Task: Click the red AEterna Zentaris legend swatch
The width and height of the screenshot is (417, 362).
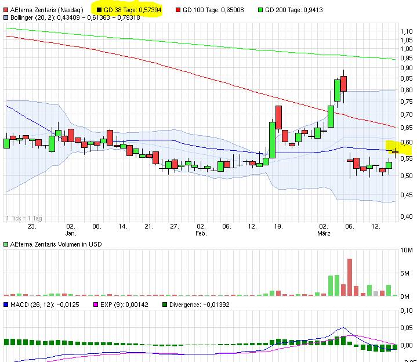Action: click(x=6, y=10)
